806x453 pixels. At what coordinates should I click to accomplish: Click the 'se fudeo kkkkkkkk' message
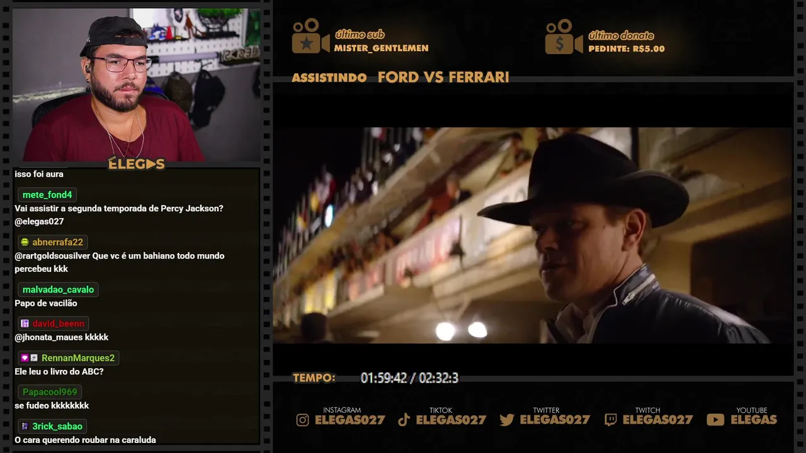tap(52, 406)
